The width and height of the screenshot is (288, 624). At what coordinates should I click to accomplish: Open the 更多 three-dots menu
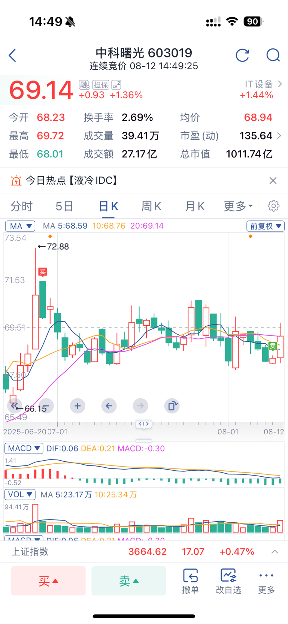(x=267, y=581)
